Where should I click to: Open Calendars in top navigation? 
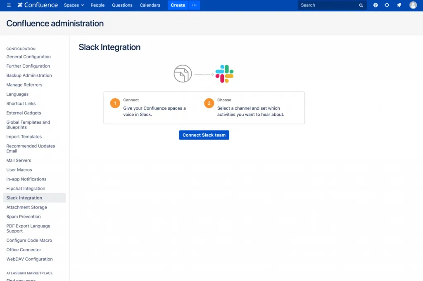click(x=150, y=5)
